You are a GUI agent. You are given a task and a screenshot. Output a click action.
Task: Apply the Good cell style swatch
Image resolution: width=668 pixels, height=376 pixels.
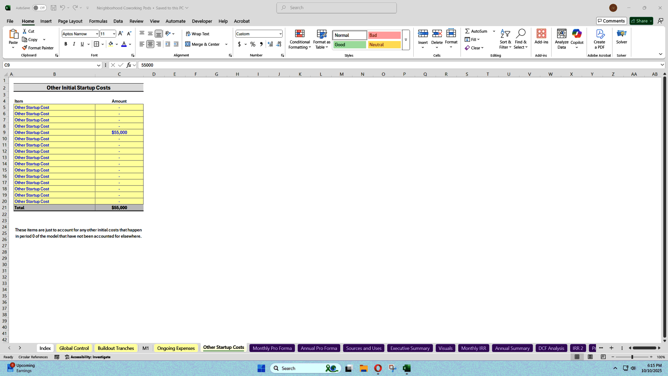[x=350, y=45]
